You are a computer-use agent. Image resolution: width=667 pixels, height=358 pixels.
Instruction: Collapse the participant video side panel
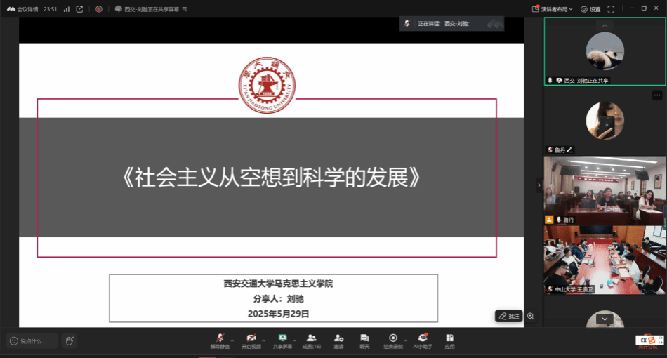pos(539,185)
